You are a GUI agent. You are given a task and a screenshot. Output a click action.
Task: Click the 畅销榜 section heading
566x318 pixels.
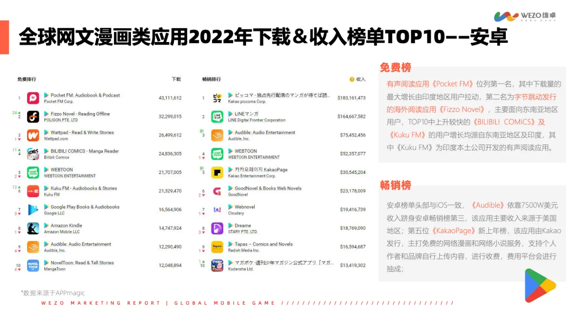(x=395, y=185)
